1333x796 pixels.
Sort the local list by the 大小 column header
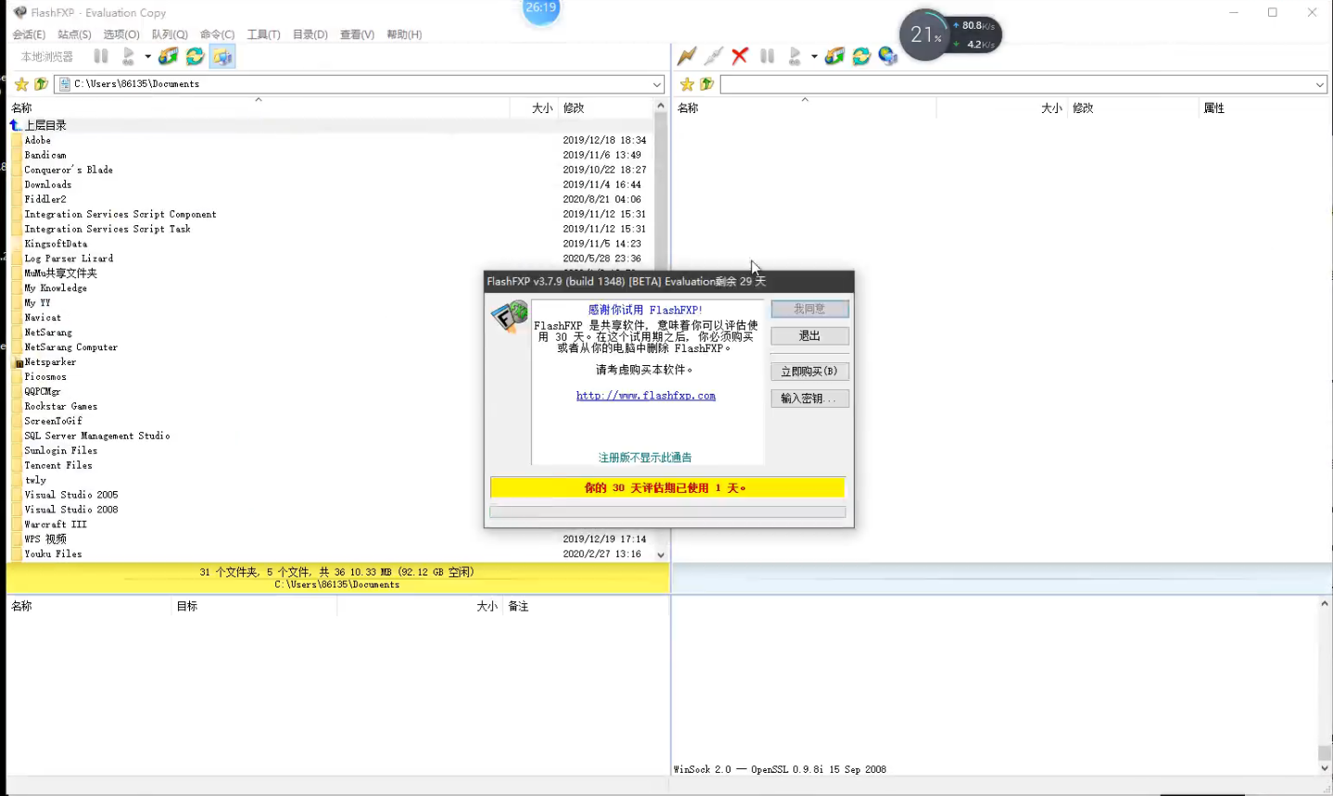[542, 108]
